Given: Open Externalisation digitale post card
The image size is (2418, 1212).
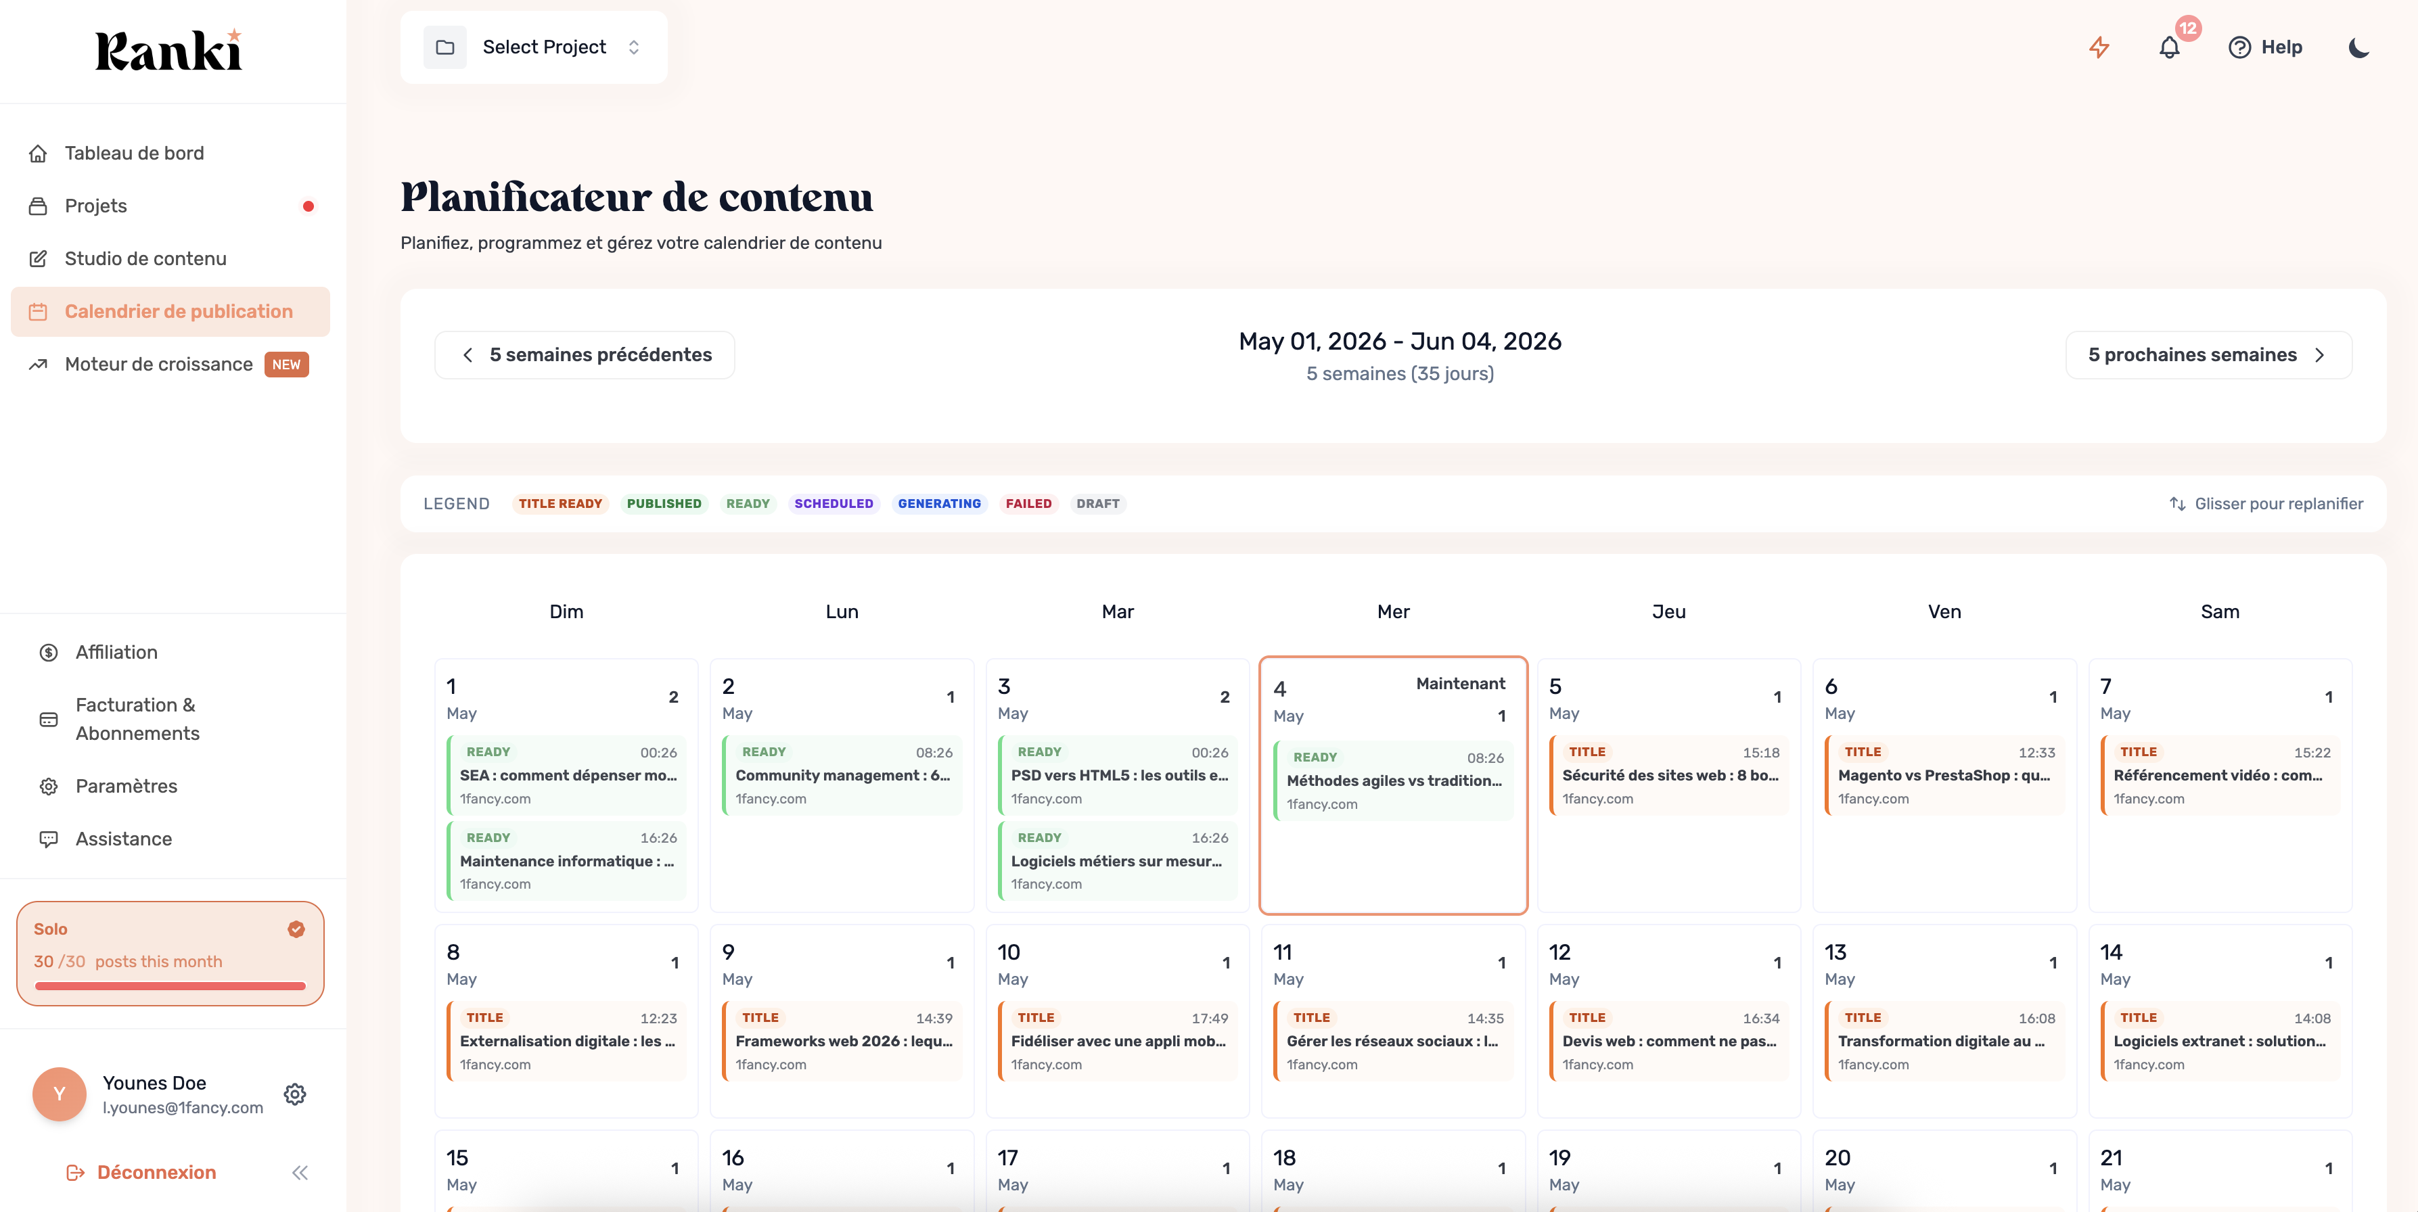Looking at the screenshot, I should point(566,1040).
